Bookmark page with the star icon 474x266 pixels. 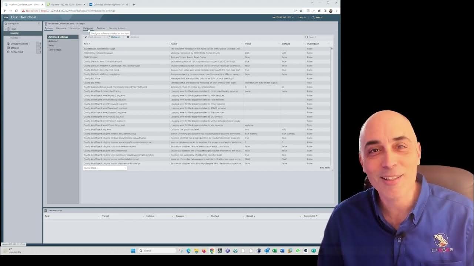coord(301,11)
